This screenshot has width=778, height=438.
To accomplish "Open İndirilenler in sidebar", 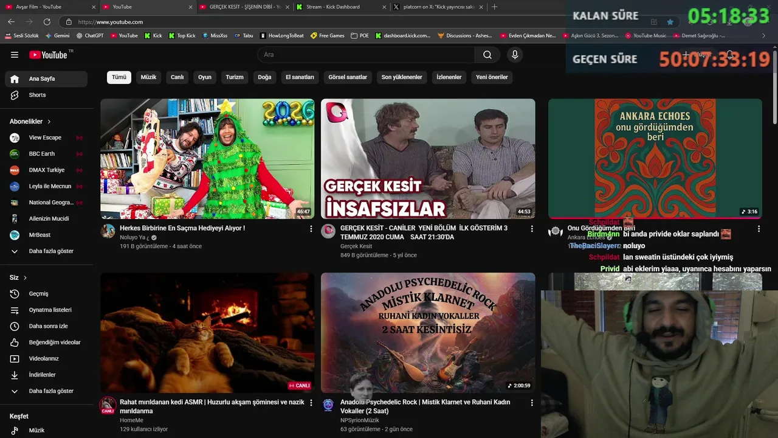I will click(x=46, y=375).
